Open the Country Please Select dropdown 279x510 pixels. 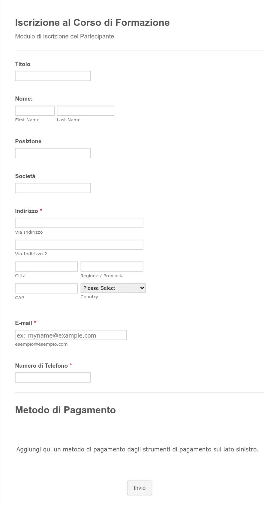coord(113,288)
